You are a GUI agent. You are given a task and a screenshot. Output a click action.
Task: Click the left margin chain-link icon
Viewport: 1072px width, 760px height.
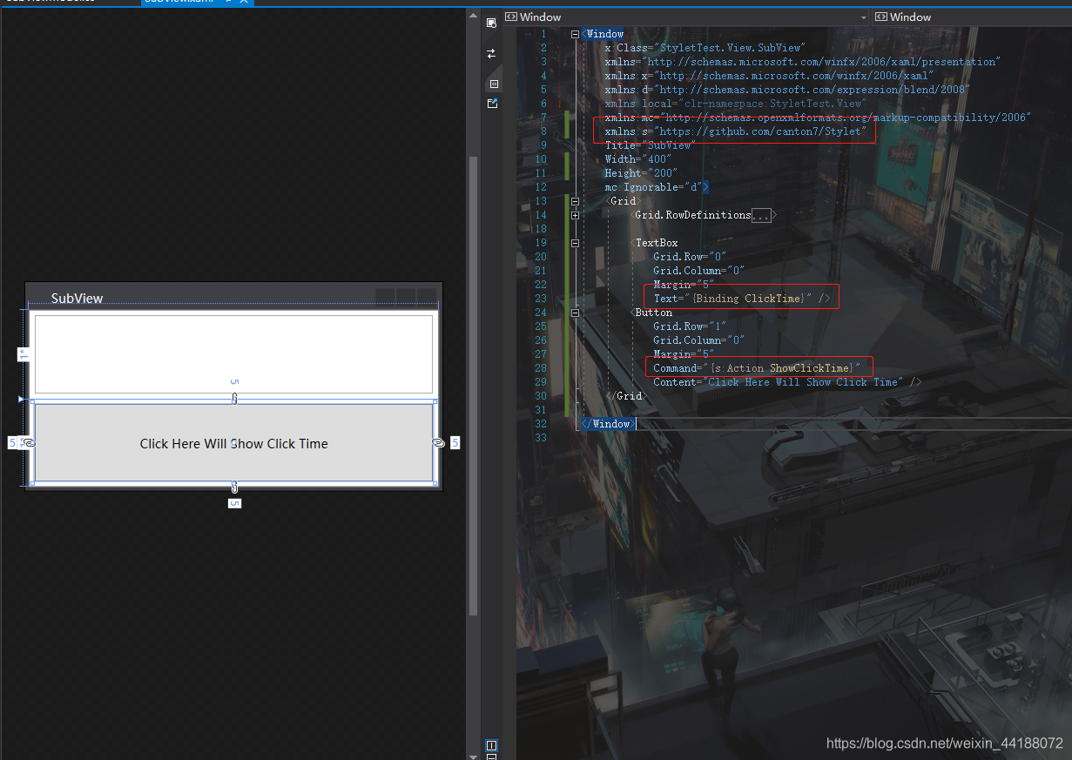[28, 443]
